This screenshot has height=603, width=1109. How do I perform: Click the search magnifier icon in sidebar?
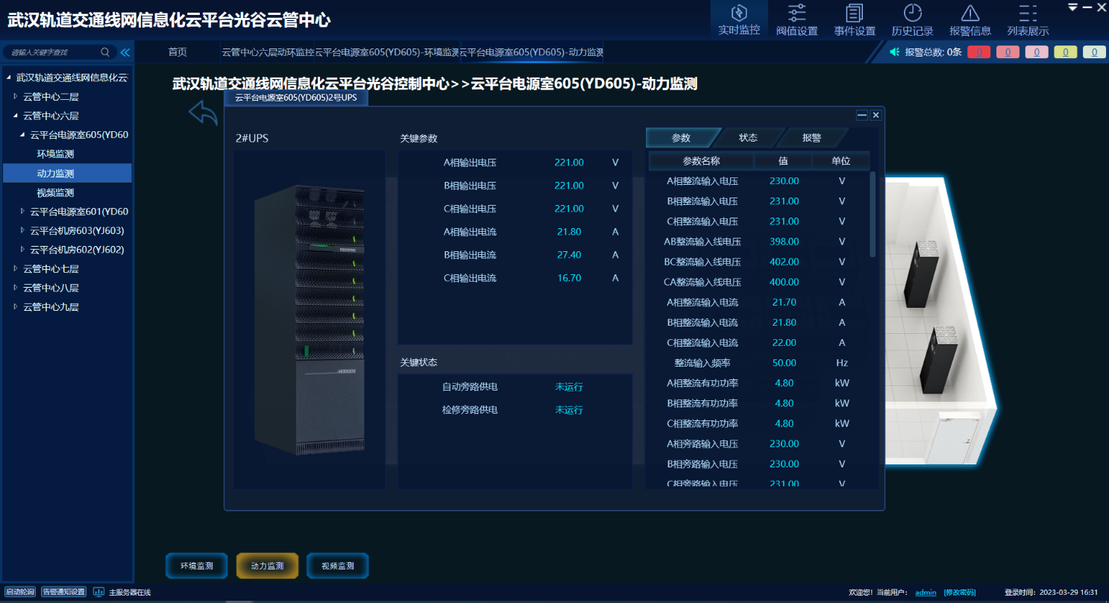click(x=105, y=52)
